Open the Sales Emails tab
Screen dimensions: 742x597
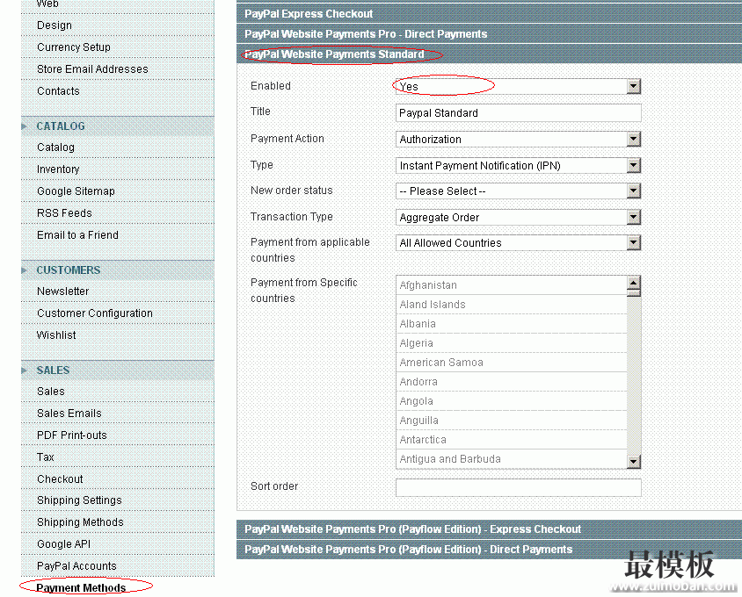coord(118,414)
